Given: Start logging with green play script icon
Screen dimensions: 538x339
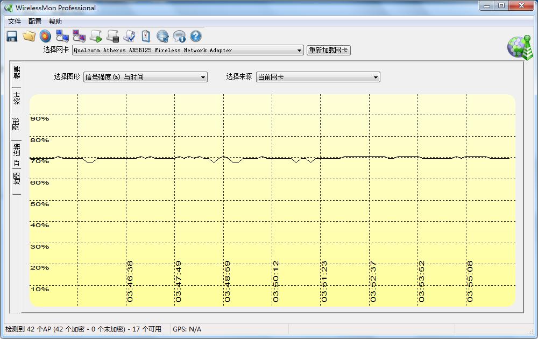Looking at the screenshot, I should [x=96, y=36].
